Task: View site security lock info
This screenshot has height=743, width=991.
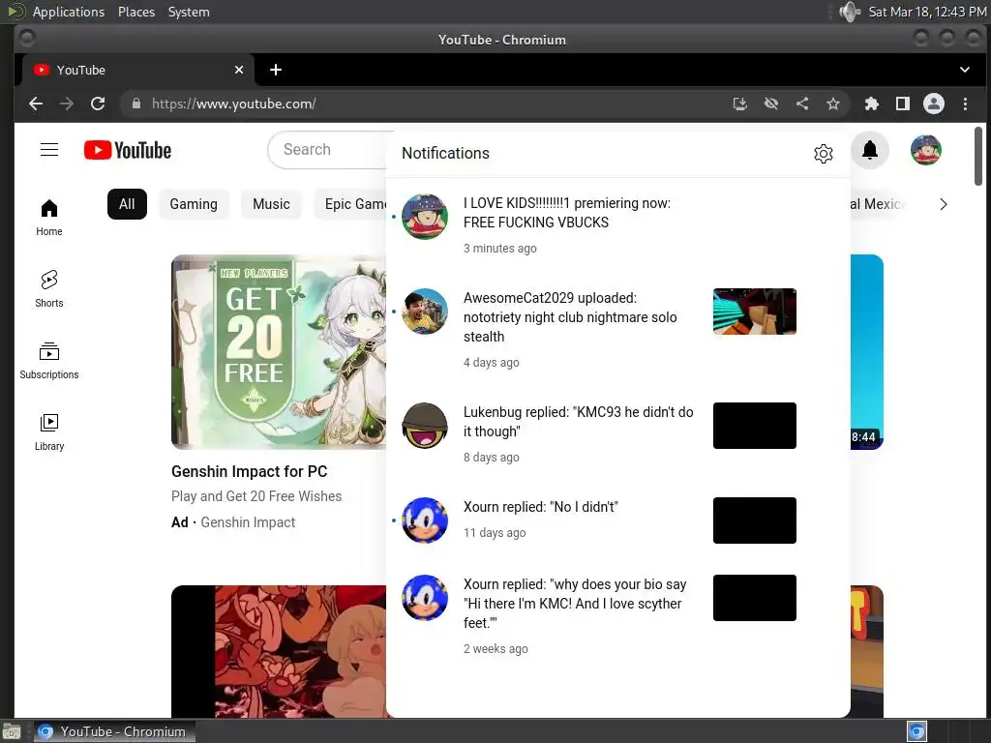Action: click(135, 104)
